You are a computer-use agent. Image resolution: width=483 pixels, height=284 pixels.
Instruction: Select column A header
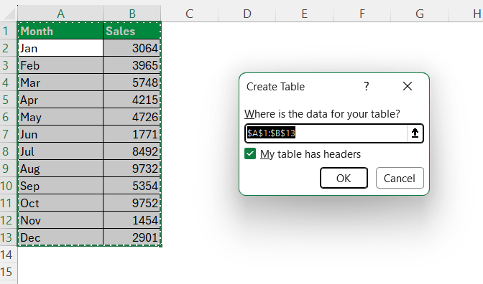tap(60, 14)
